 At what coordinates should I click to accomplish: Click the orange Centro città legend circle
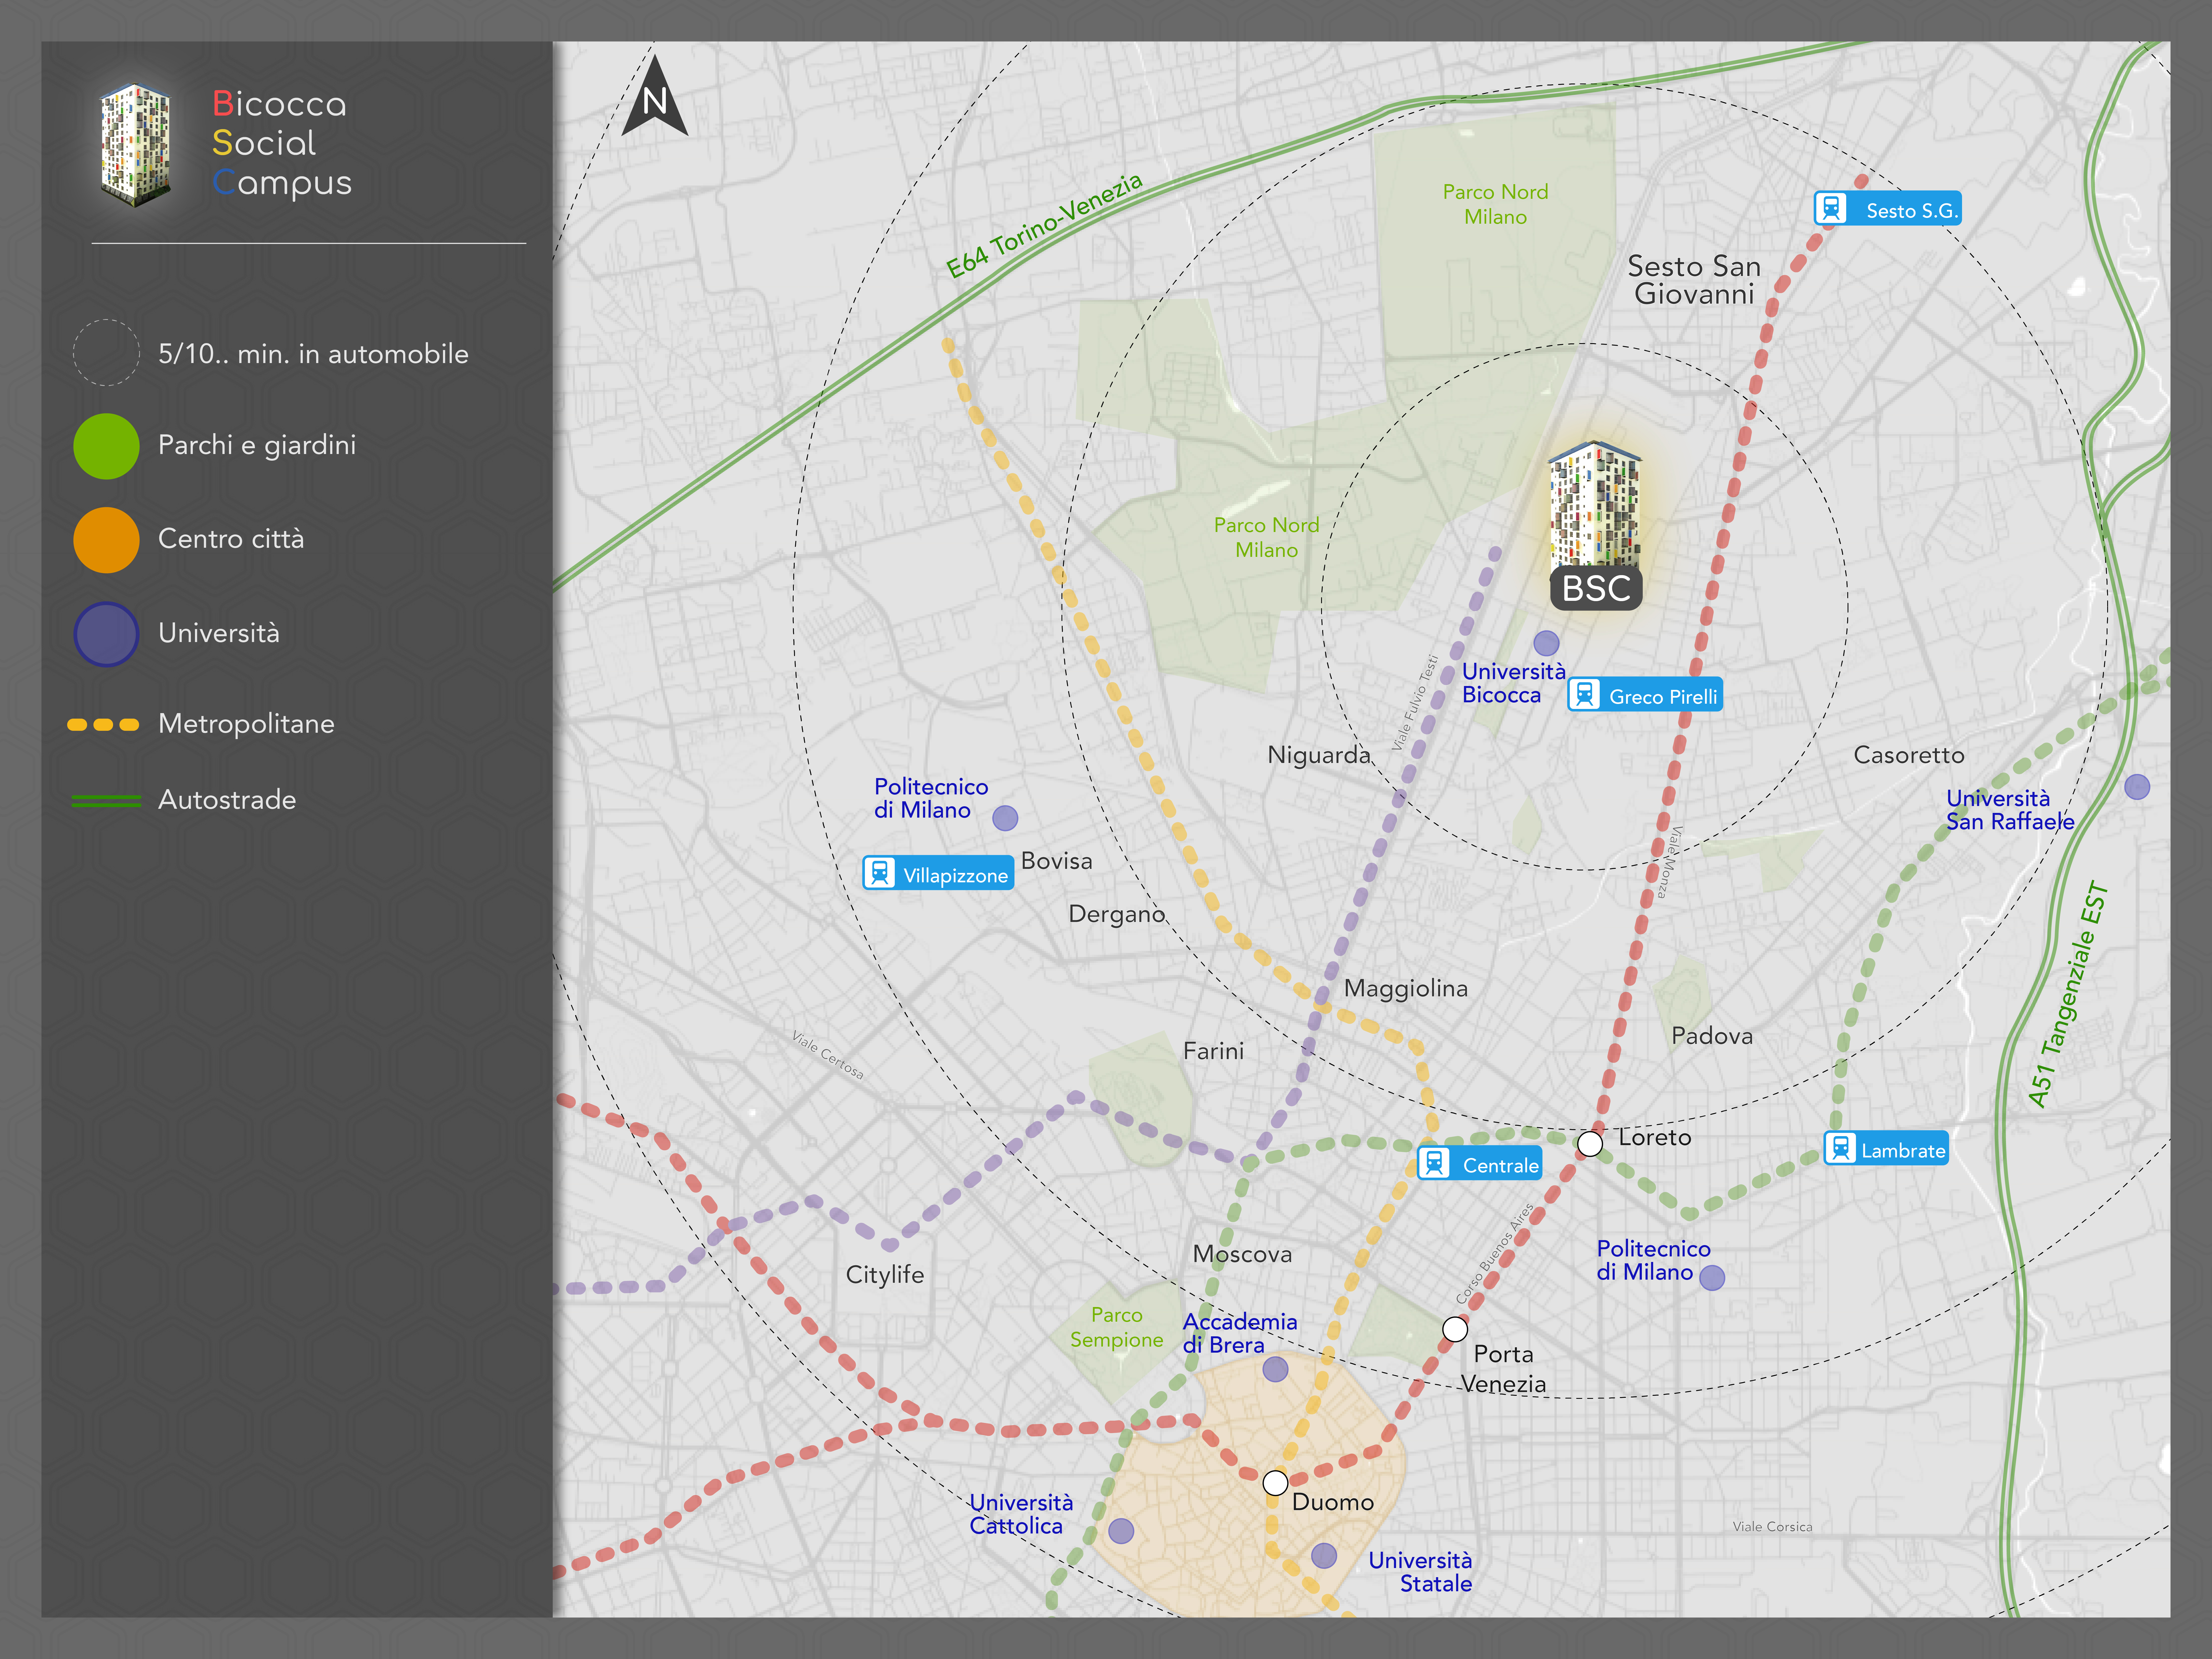[x=106, y=540]
